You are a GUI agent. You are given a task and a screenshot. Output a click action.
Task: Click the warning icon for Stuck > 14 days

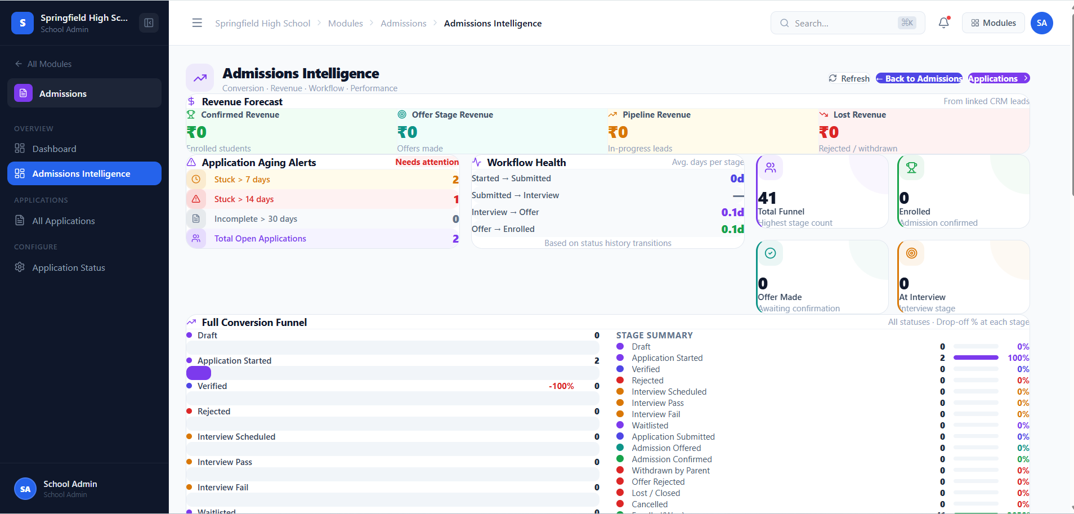click(x=196, y=199)
